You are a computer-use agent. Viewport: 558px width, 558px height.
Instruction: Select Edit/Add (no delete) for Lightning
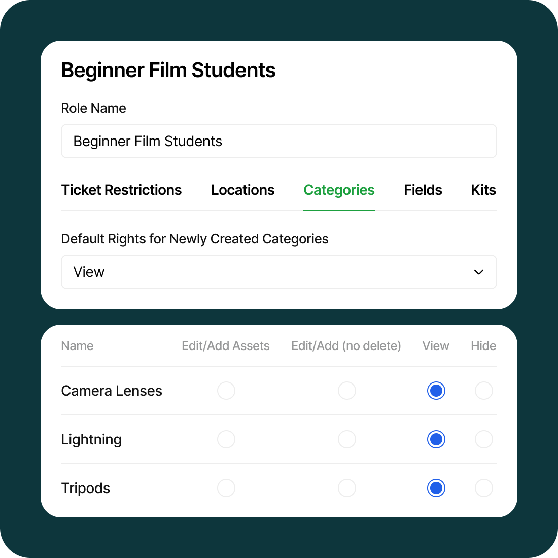pyautogui.click(x=347, y=439)
